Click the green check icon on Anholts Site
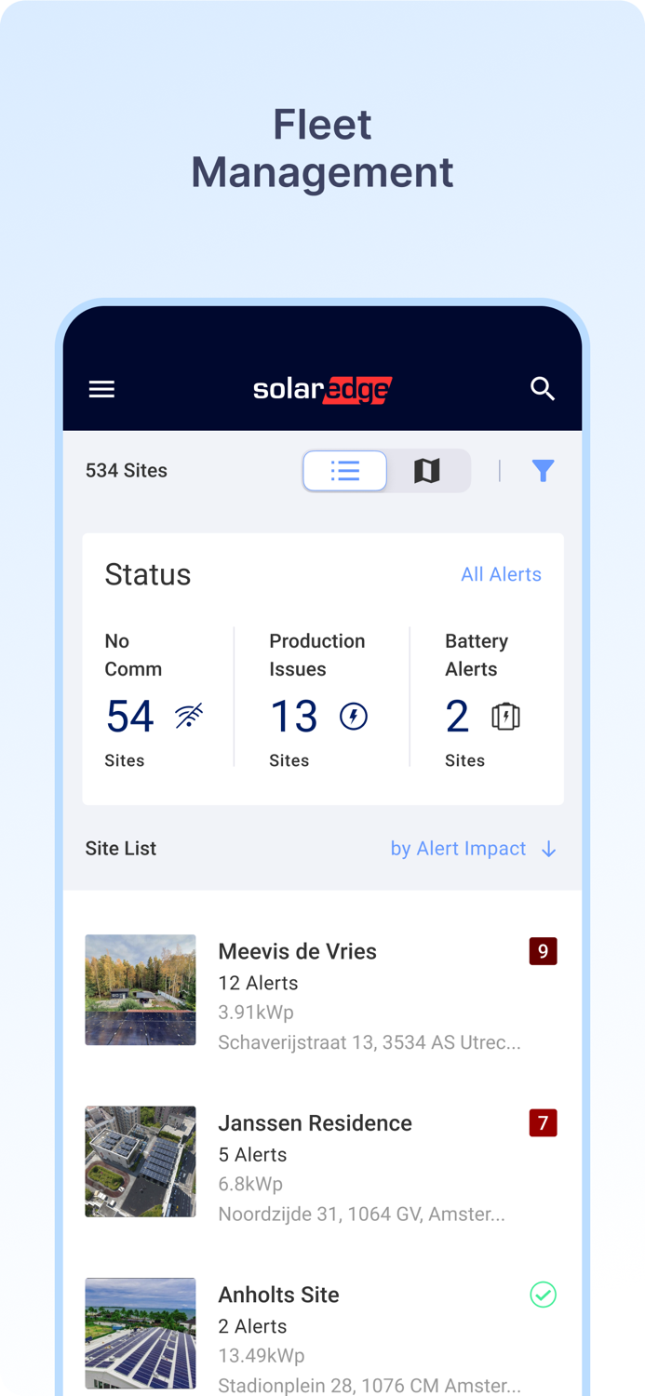 coord(543,1295)
